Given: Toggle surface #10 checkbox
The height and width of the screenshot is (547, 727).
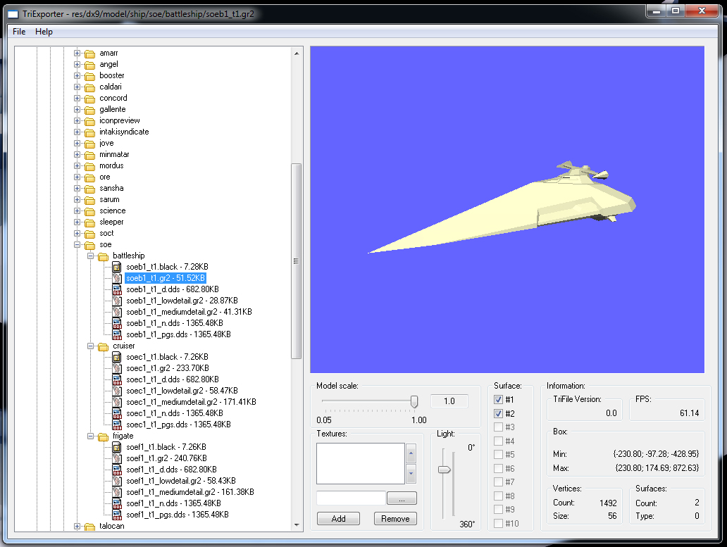Looking at the screenshot, I should pyautogui.click(x=499, y=523).
